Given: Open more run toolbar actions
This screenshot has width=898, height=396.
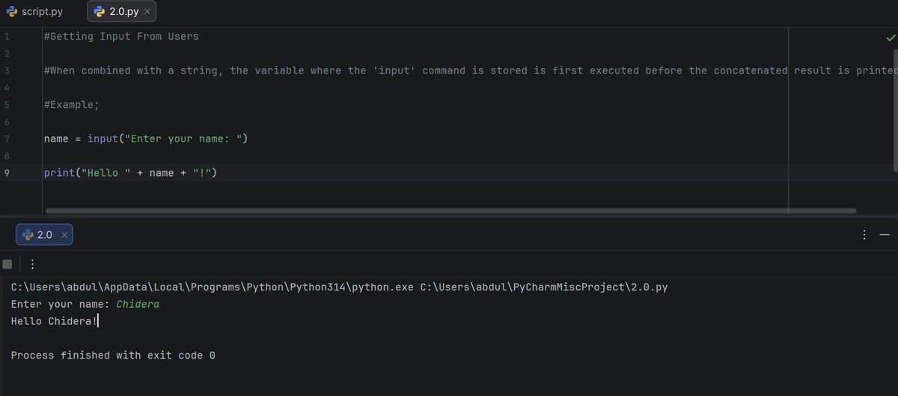Looking at the screenshot, I should 32,264.
